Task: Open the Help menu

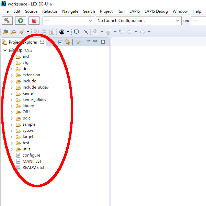Action: [197, 11]
